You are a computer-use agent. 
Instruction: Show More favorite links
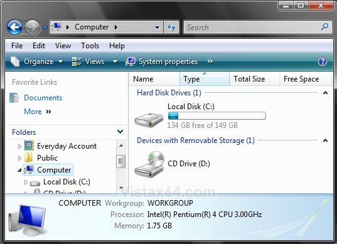[x=38, y=112]
